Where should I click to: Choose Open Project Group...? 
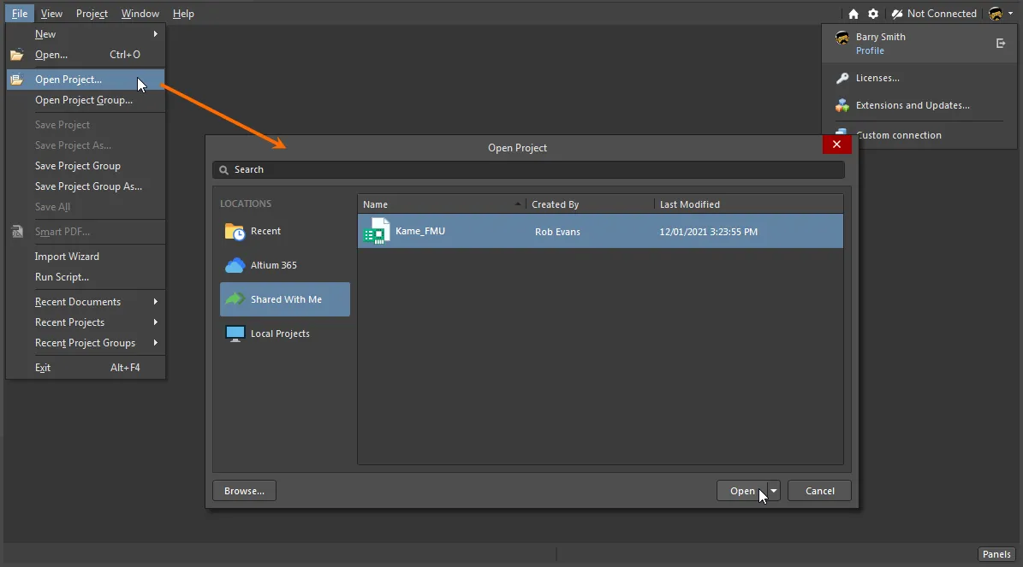(86, 100)
